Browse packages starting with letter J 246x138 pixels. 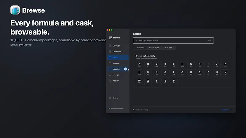(x=217, y=65)
